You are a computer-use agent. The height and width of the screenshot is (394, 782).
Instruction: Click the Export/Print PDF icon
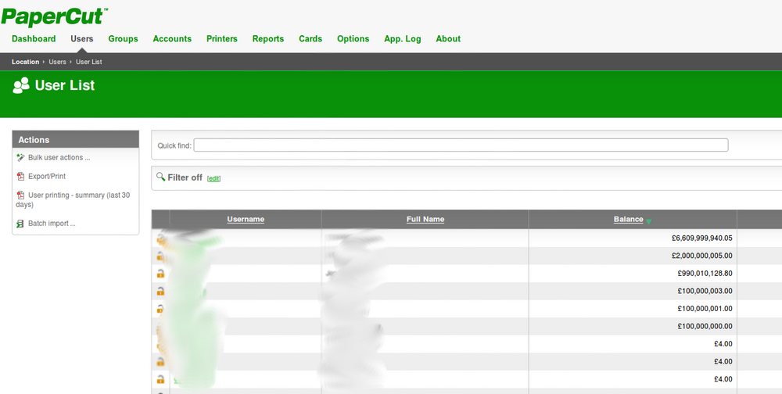click(20, 177)
